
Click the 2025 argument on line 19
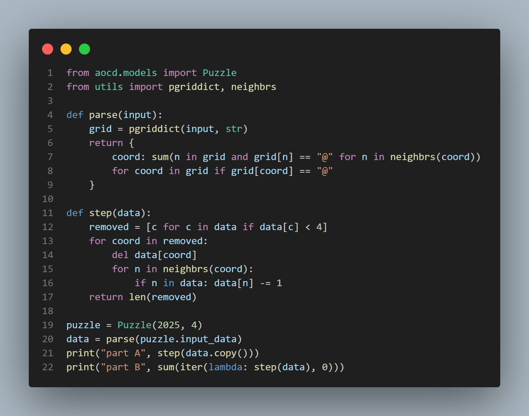point(169,325)
